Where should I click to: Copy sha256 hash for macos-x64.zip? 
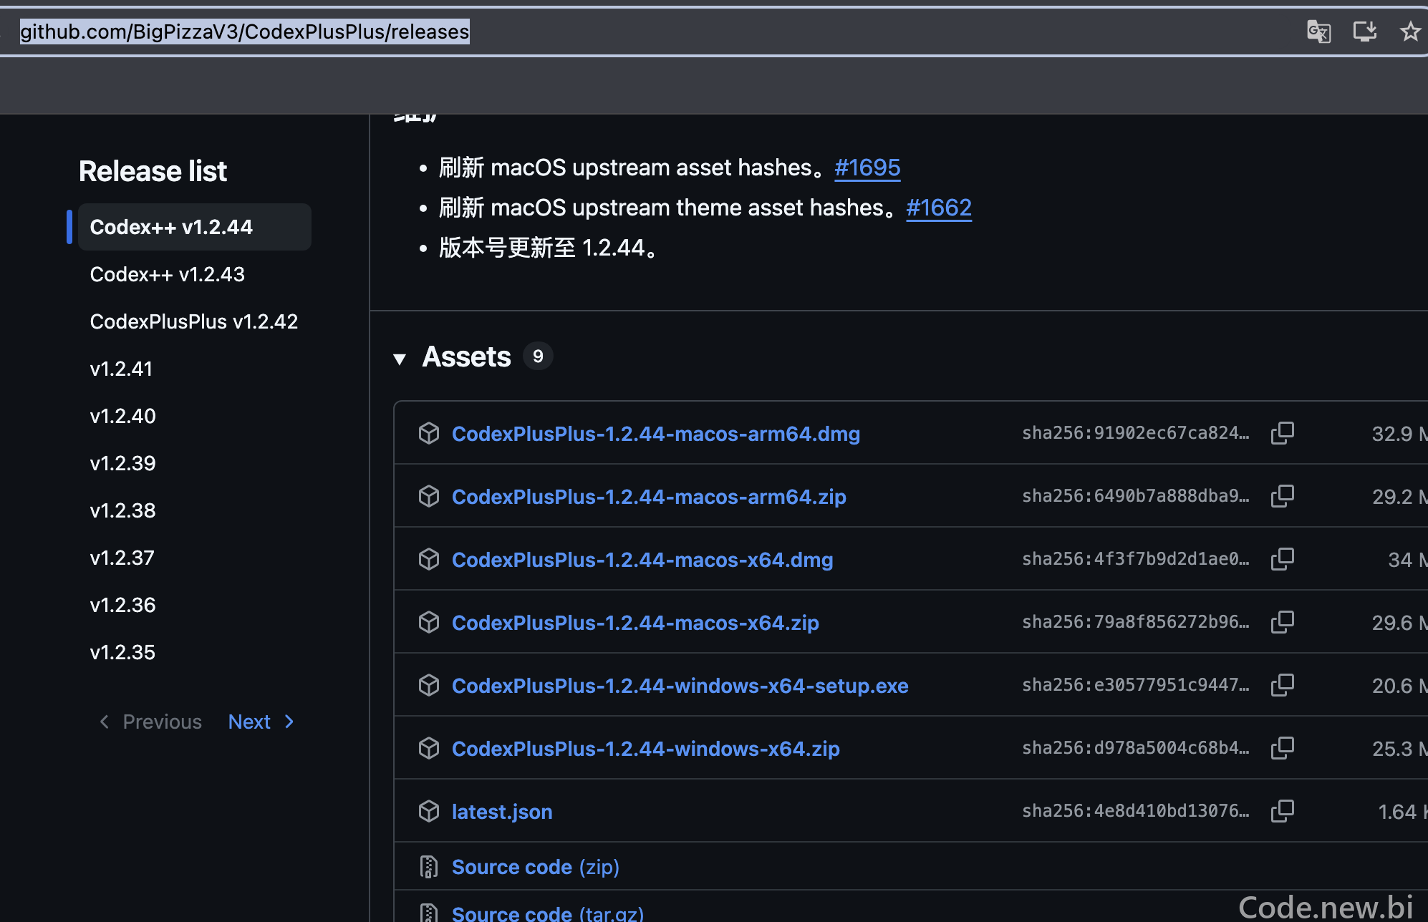click(1282, 622)
